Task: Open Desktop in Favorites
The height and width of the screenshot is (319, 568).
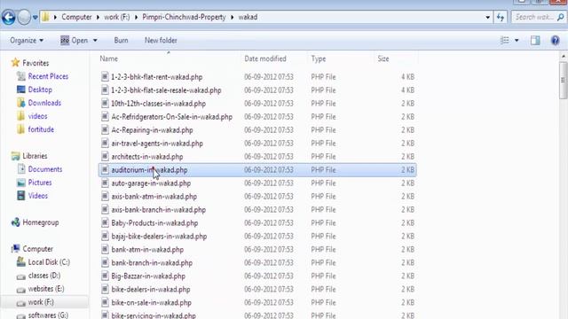Action: (x=40, y=89)
